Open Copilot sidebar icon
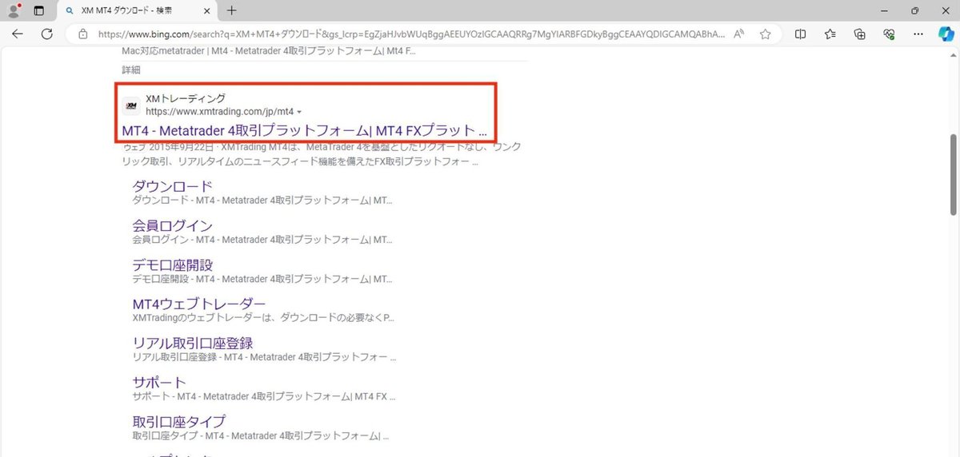960x457 pixels. (x=946, y=34)
